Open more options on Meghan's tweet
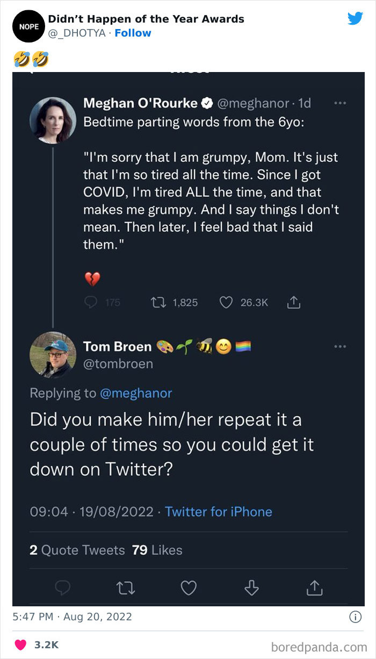 click(340, 103)
